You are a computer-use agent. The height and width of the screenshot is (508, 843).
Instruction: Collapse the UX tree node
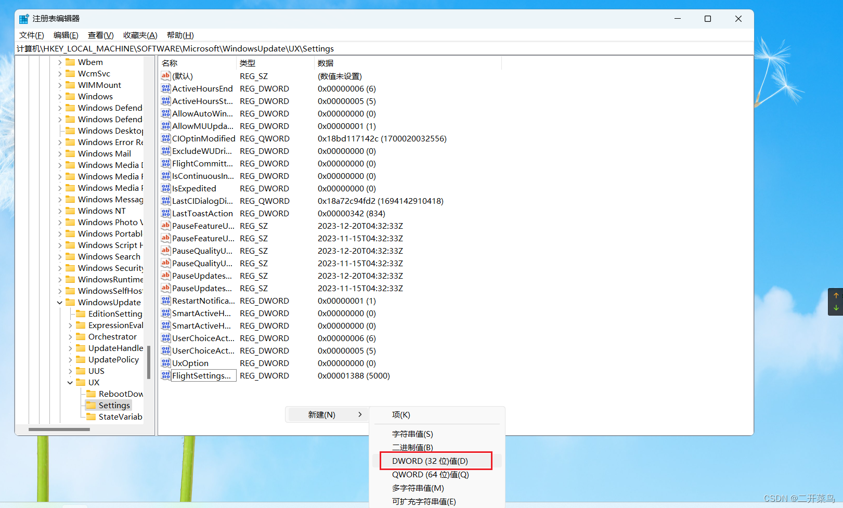(70, 382)
